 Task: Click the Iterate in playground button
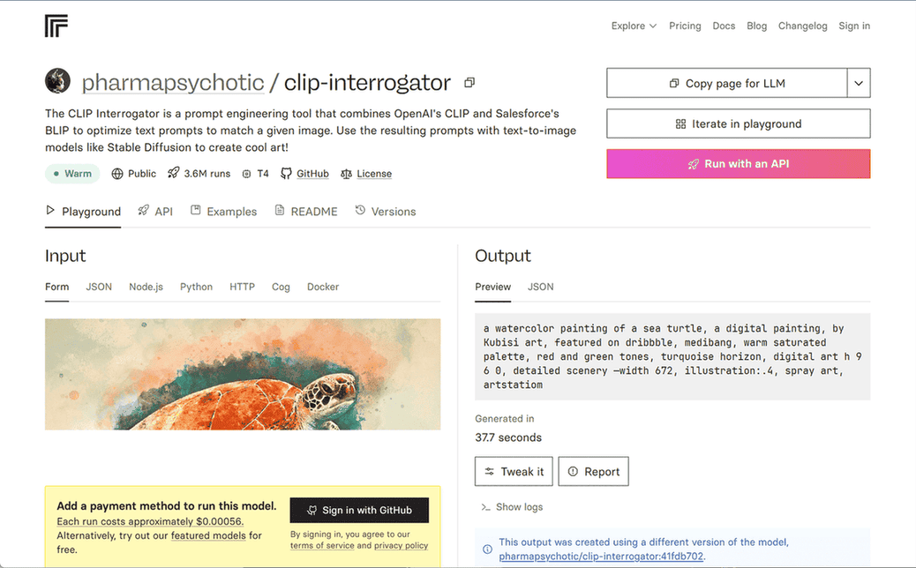pyautogui.click(x=738, y=123)
